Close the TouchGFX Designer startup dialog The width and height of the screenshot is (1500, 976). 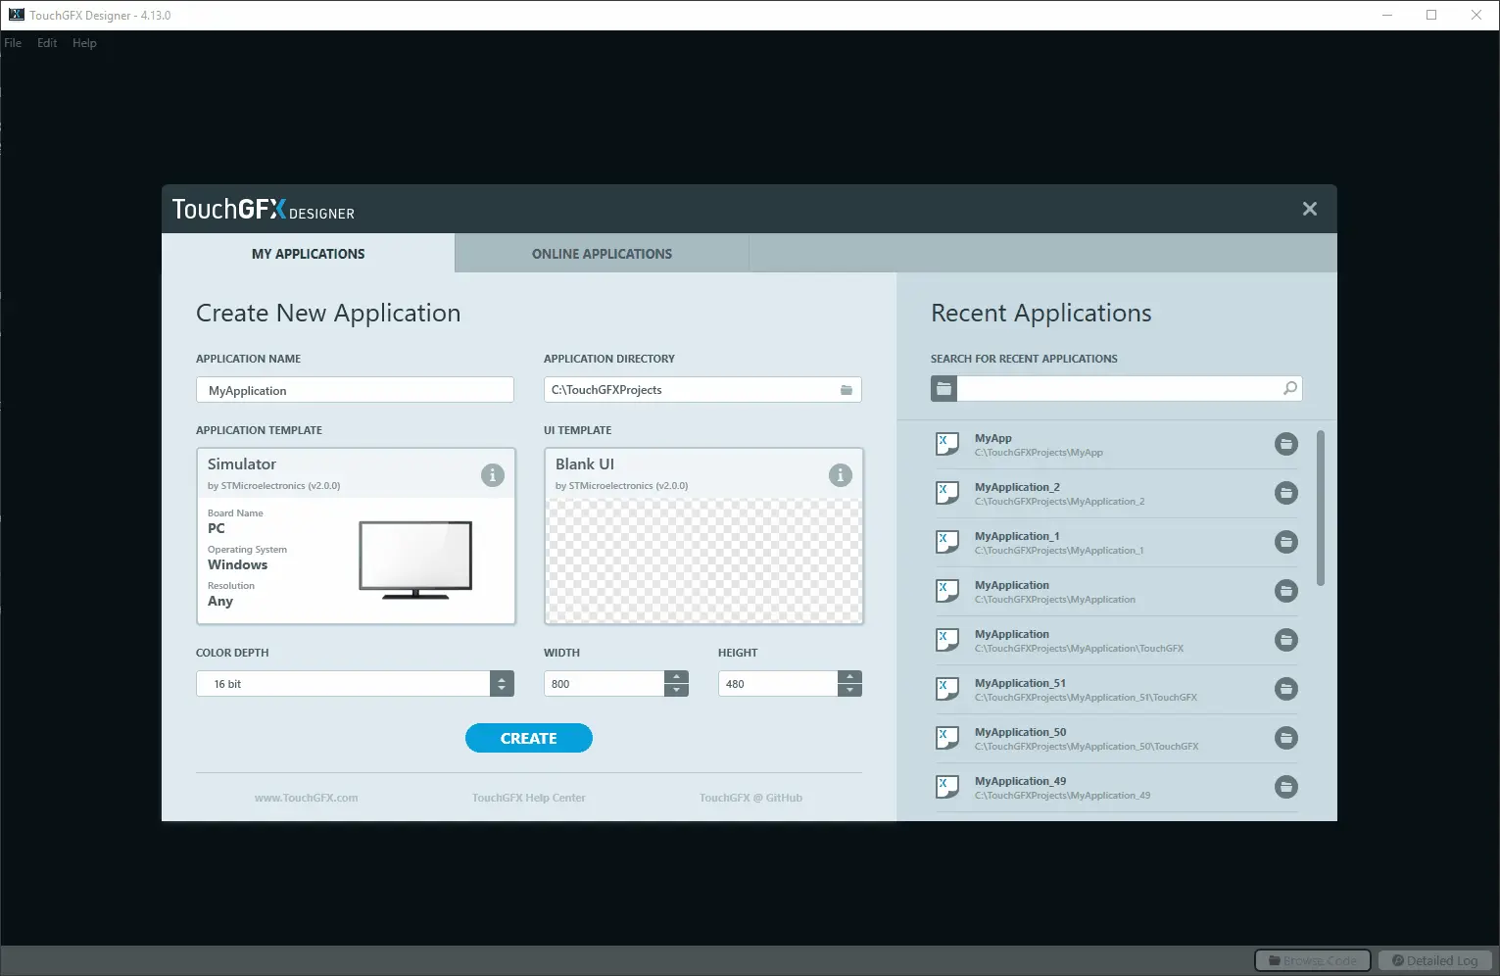[1310, 209]
